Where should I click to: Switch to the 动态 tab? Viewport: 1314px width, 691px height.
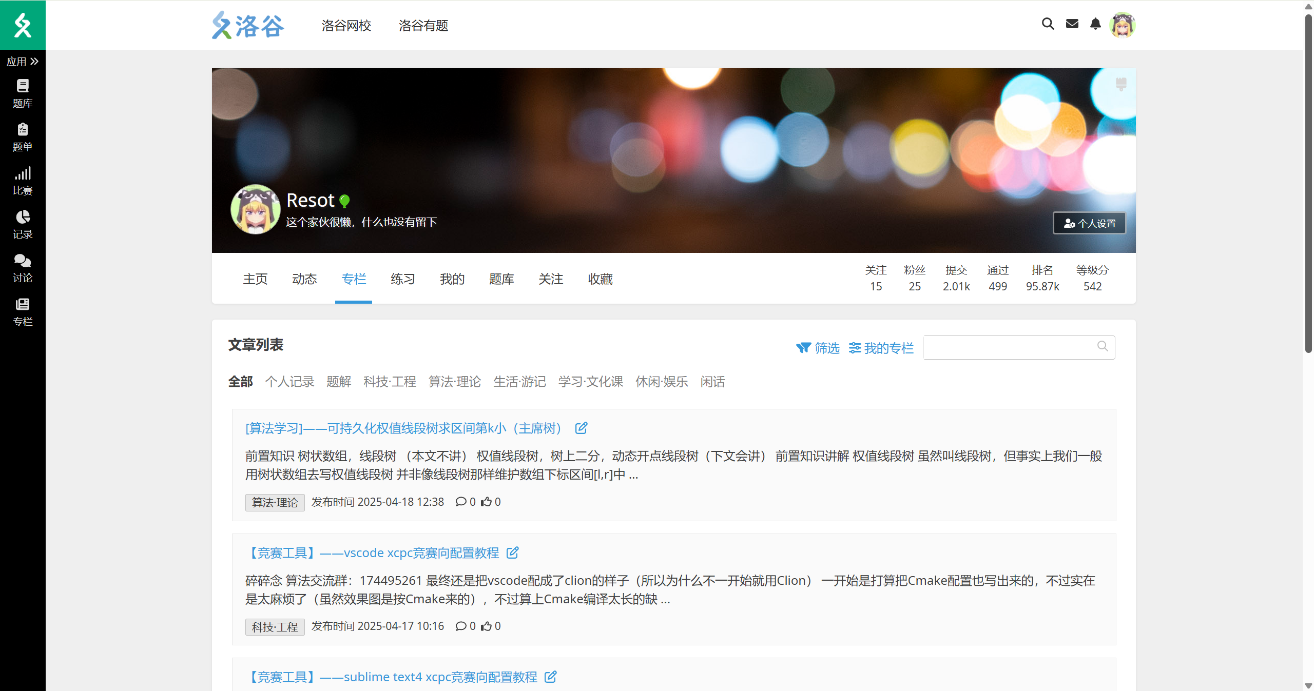click(x=304, y=279)
